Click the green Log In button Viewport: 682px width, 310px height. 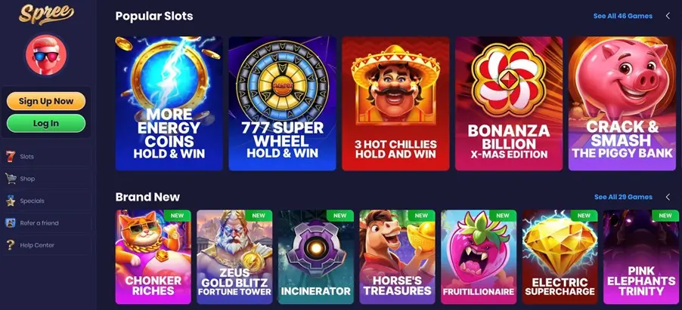(x=46, y=123)
